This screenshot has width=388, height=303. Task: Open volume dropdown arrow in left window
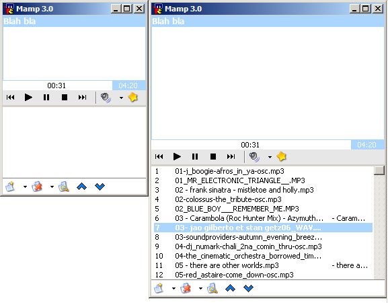click(x=121, y=98)
